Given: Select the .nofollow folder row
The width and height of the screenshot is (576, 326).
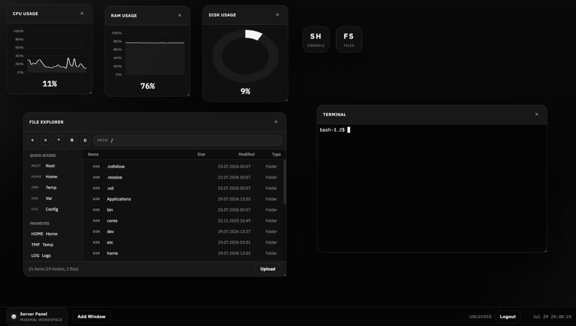Looking at the screenshot, I should [x=184, y=167].
